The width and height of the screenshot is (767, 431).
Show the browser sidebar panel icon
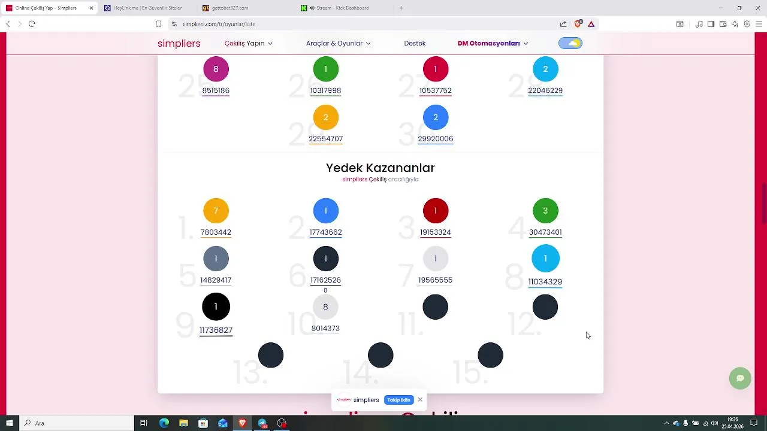click(711, 24)
